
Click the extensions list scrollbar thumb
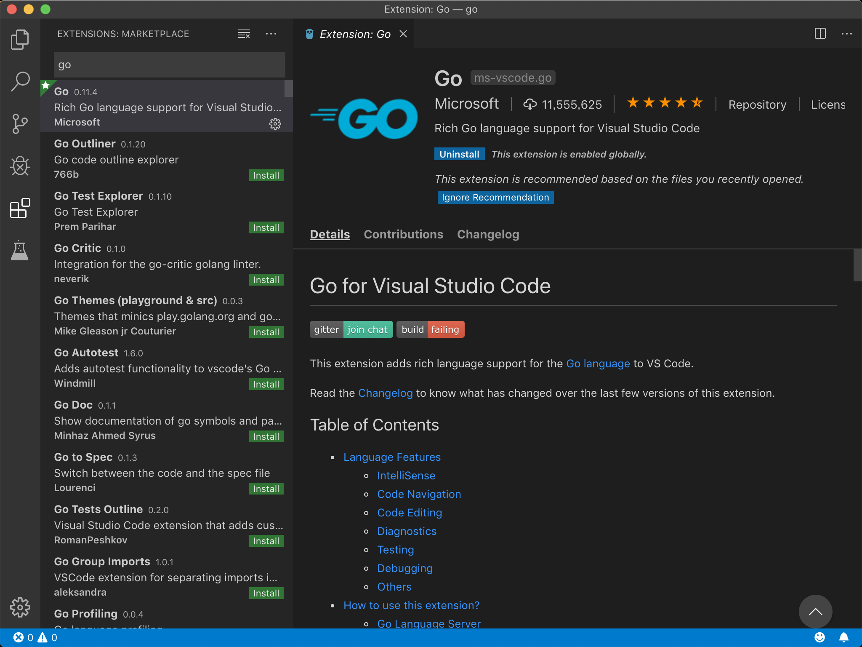click(289, 88)
